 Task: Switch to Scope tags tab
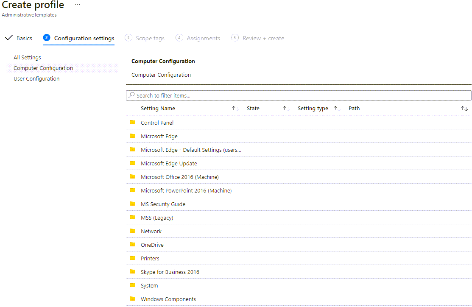click(150, 38)
